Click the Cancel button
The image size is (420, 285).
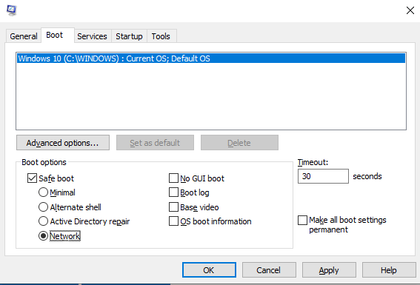click(269, 270)
